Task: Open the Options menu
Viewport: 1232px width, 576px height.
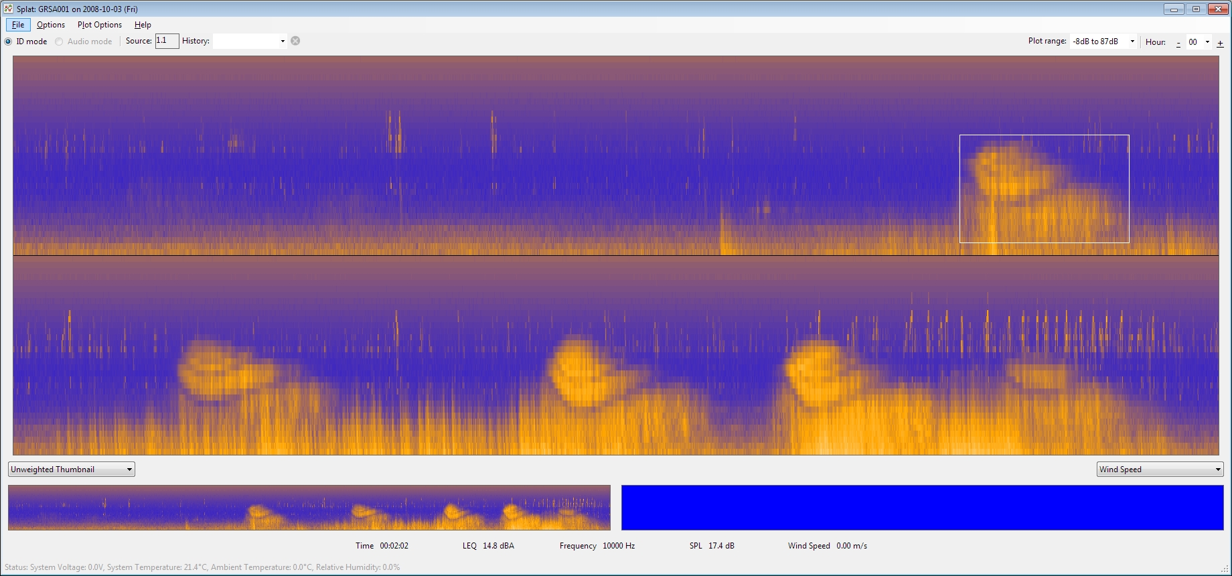Action: 51,25
